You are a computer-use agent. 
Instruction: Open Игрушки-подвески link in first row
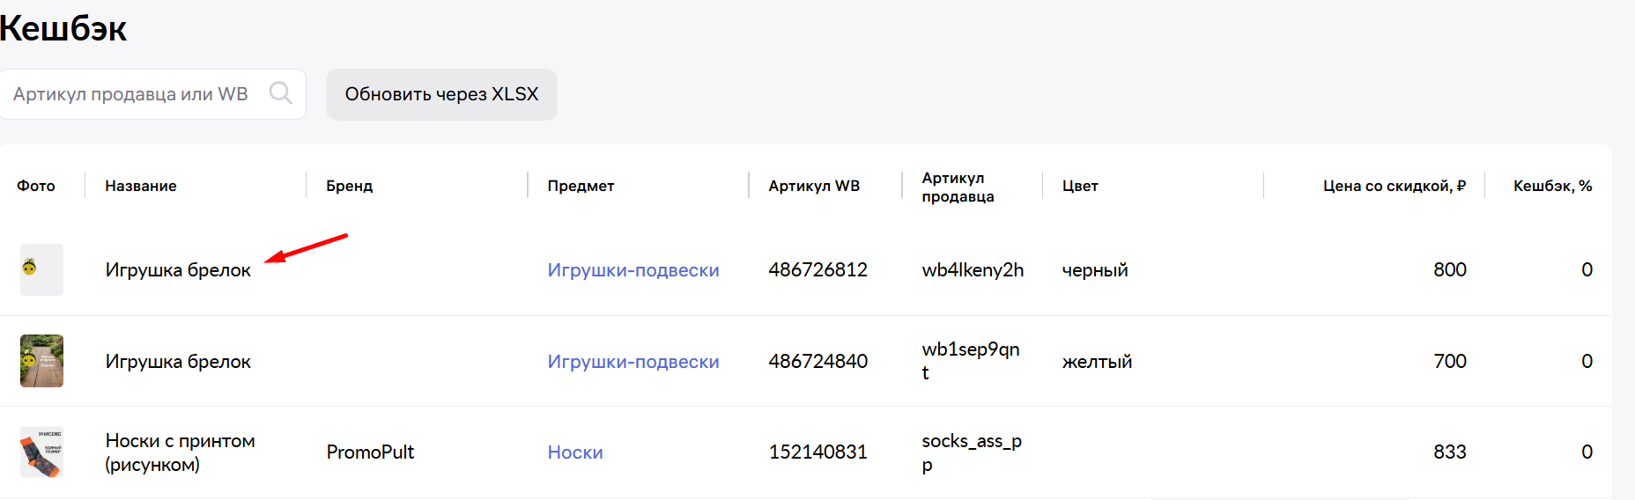[x=633, y=270]
